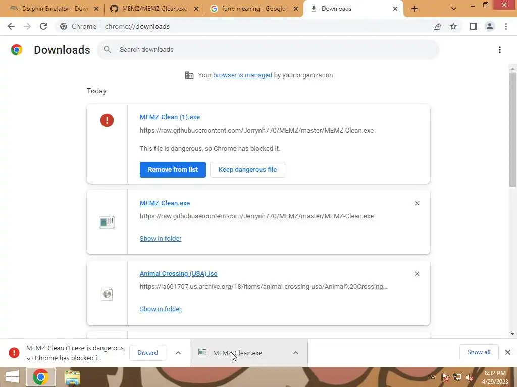This screenshot has height=387, width=517.
Task: Close the furry meaning Google tab
Action: point(296,9)
